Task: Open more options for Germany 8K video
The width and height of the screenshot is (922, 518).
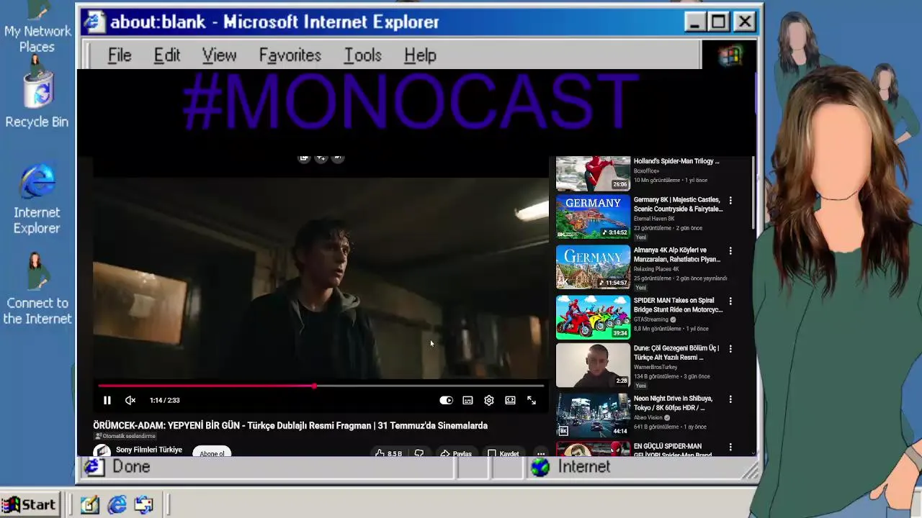Action: (730, 201)
